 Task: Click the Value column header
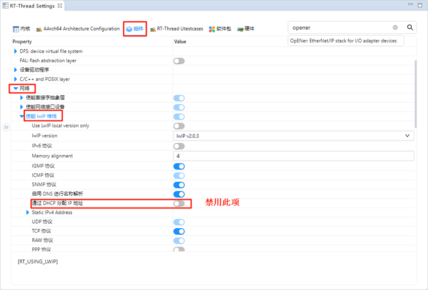180,41
